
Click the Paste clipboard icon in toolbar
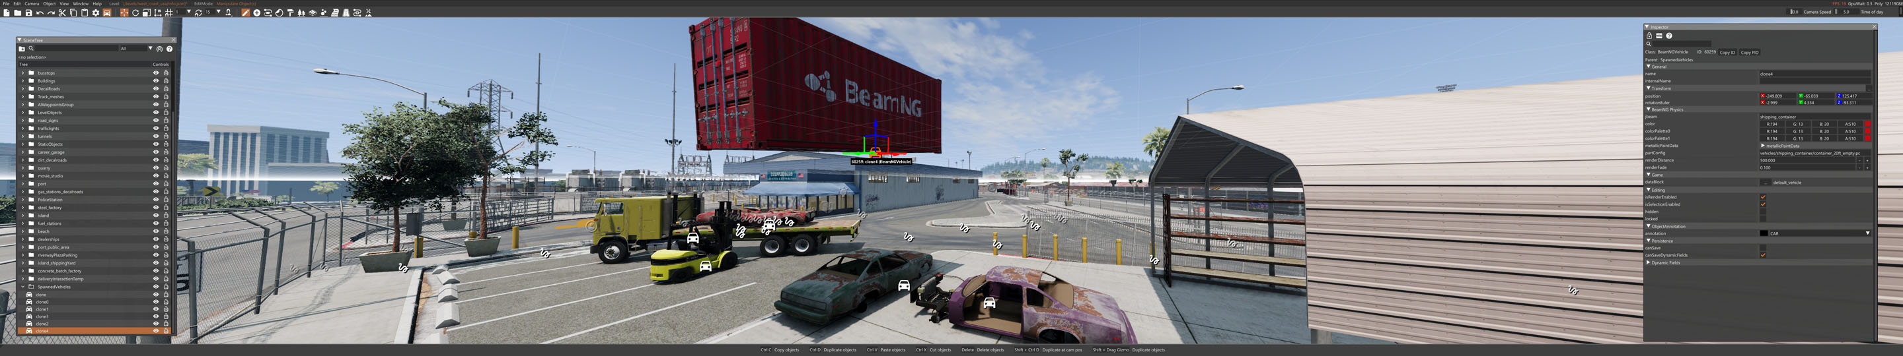84,13
